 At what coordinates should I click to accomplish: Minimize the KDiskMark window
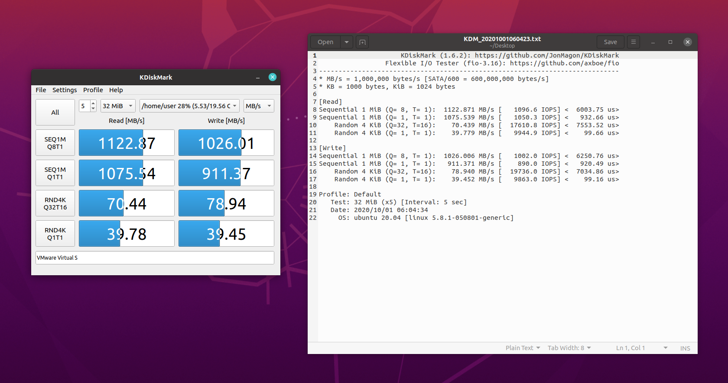click(258, 77)
